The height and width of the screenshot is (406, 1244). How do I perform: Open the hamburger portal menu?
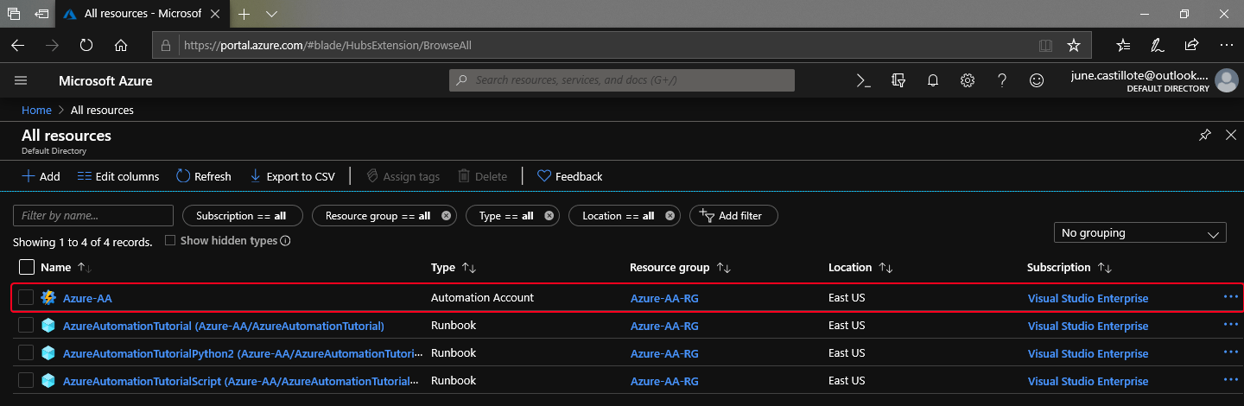(22, 80)
